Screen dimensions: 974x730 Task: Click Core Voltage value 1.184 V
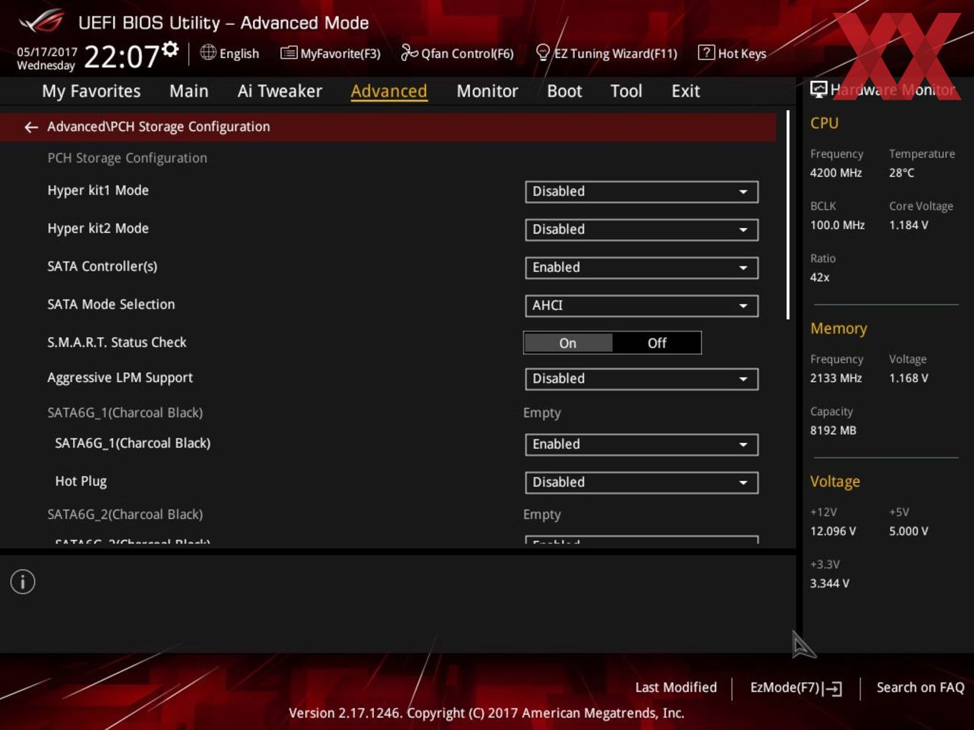[x=909, y=225]
